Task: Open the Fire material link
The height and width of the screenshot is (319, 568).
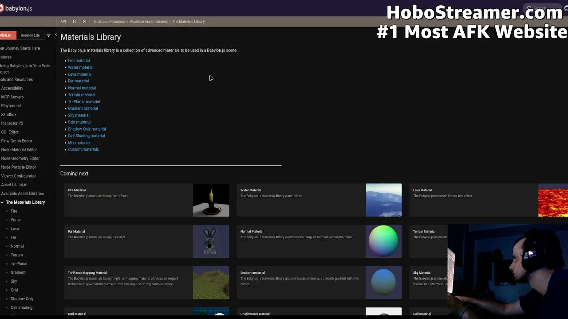Action: pos(79,61)
